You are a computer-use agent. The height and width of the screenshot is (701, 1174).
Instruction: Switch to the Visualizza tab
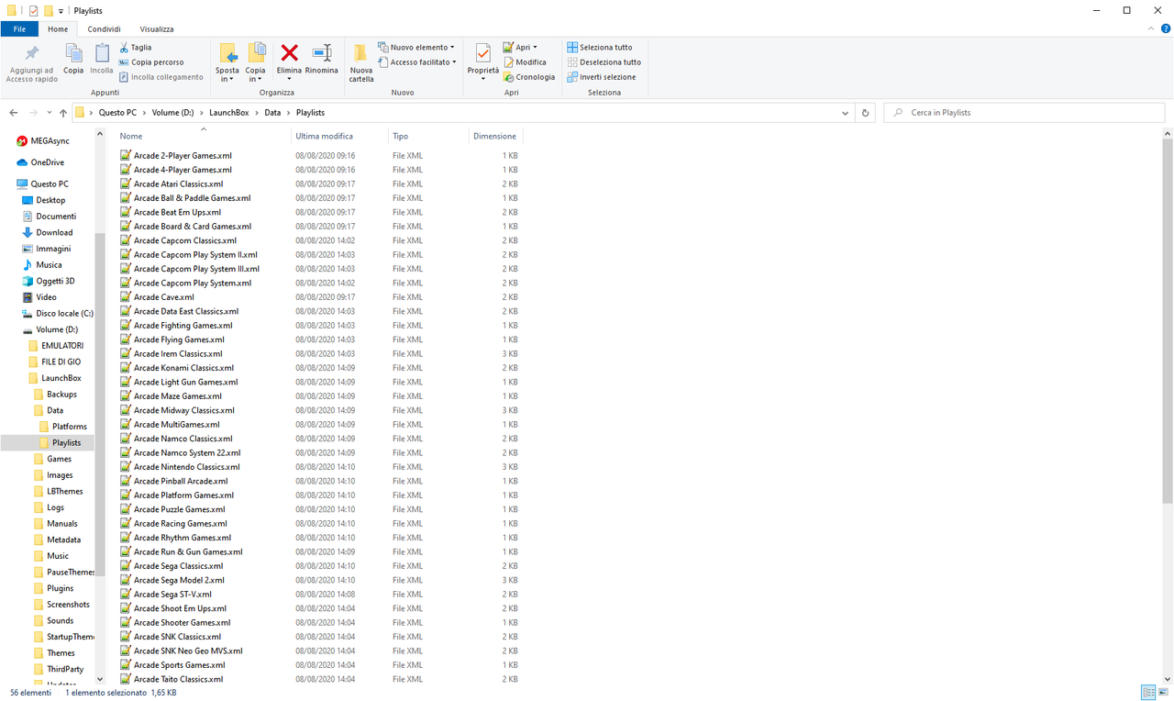coord(156,28)
